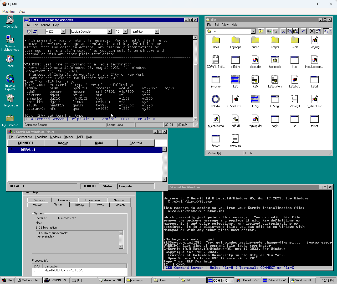Select DEFAULT entry in Dialer list
The height and width of the screenshot is (284, 337).
tap(85, 150)
